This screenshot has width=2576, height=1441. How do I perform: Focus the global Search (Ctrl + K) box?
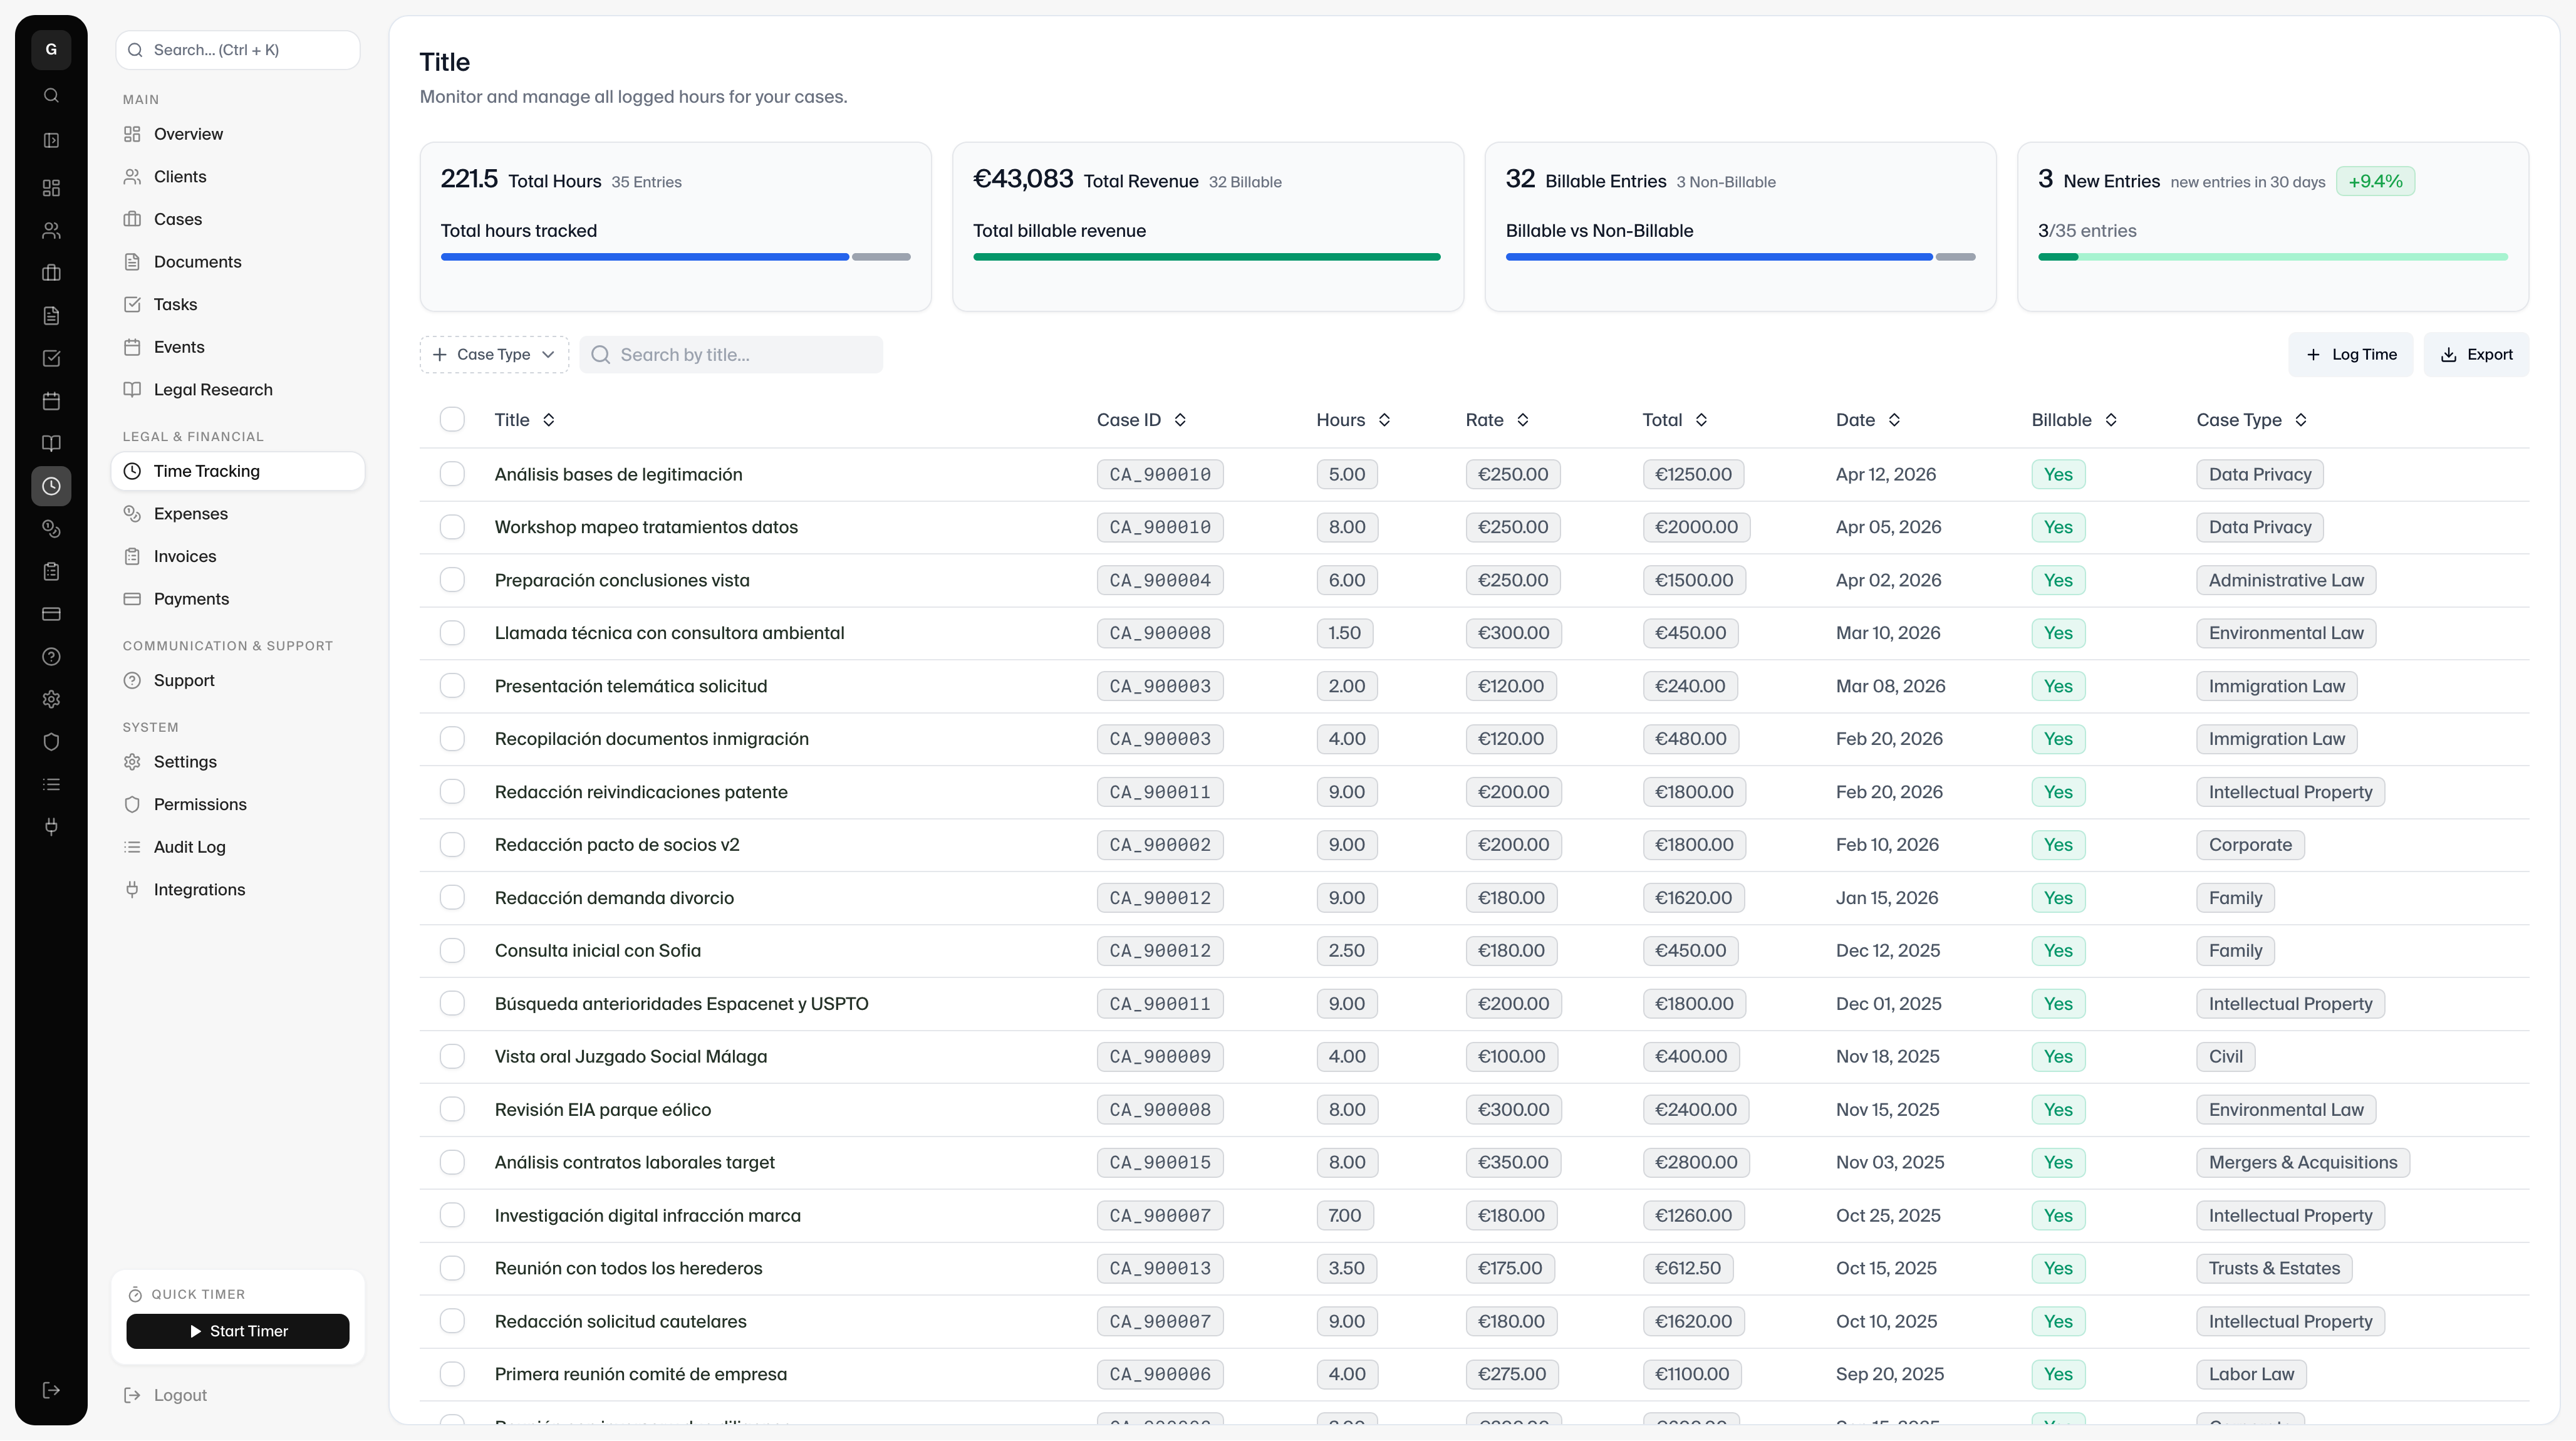click(x=238, y=50)
